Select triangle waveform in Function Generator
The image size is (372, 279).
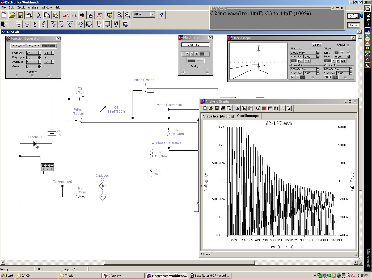33,46
